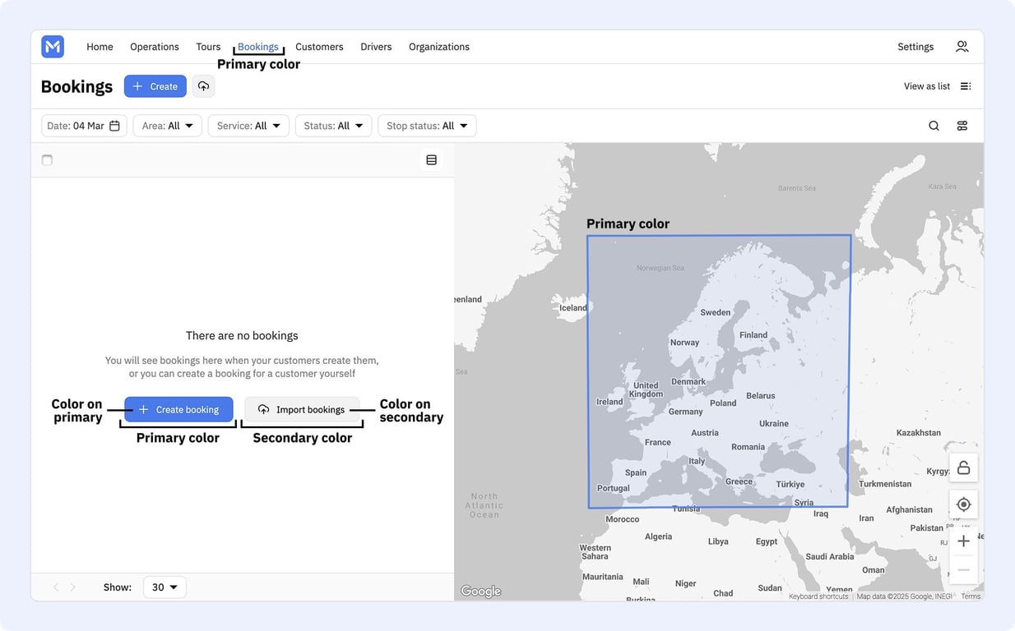Click the Sweden label on the map

[x=716, y=312]
